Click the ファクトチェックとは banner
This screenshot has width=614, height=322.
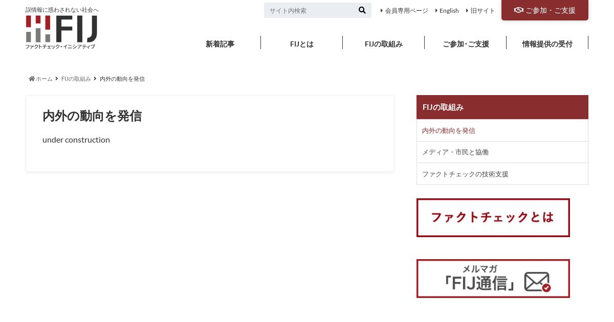[x=493, y=218]
